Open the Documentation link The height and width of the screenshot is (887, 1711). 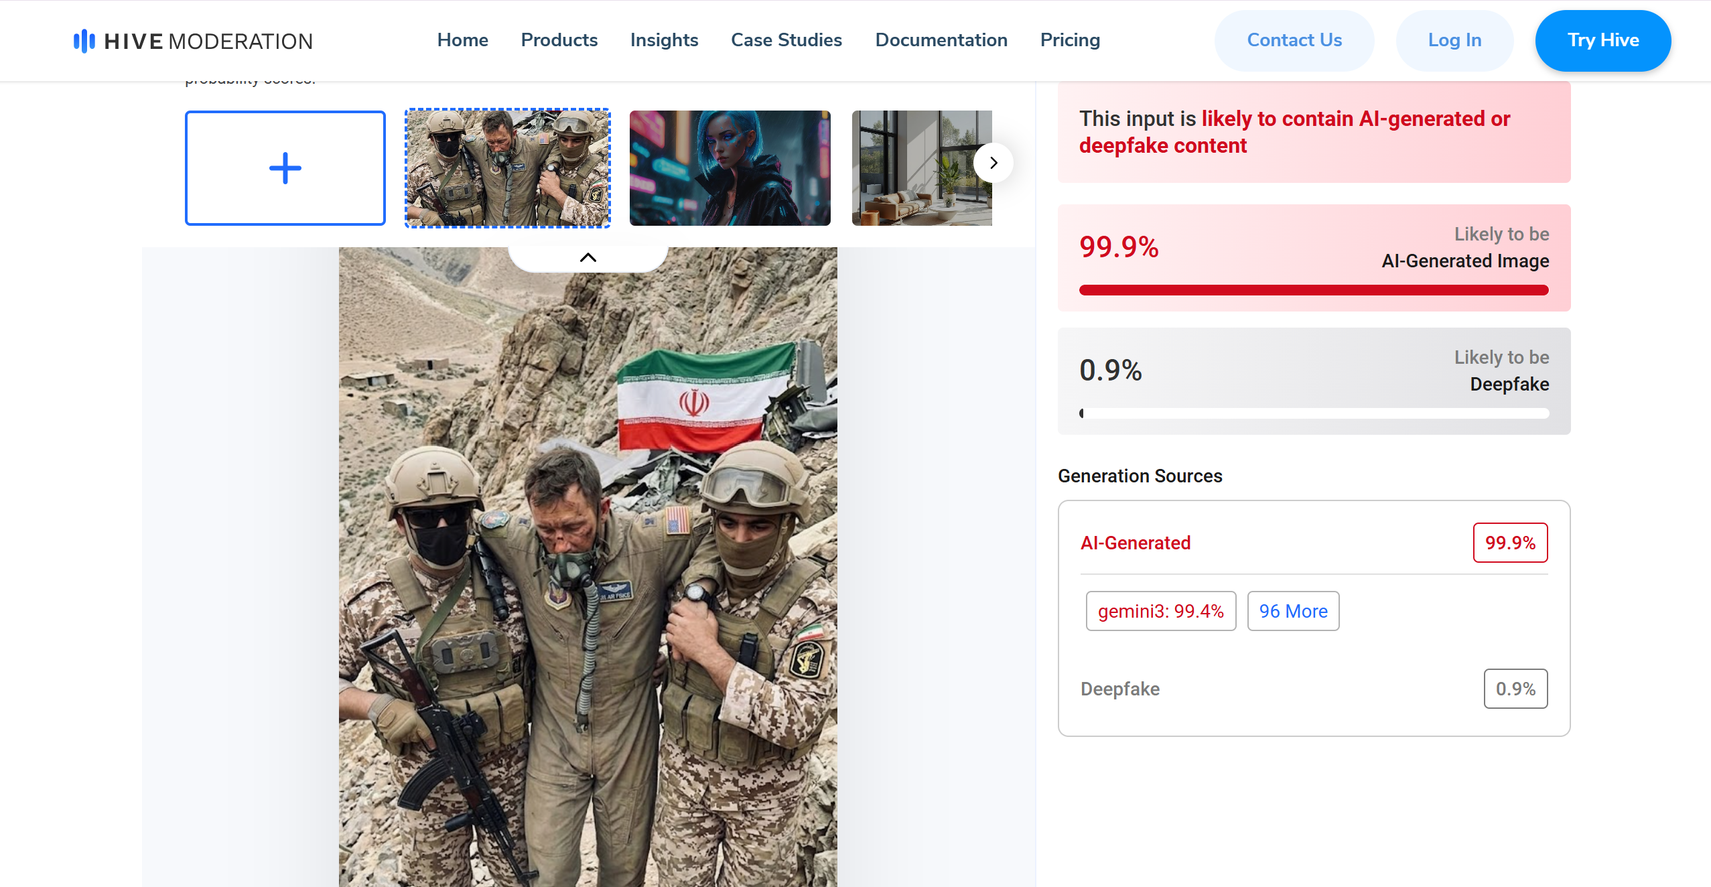click(941, 40)
